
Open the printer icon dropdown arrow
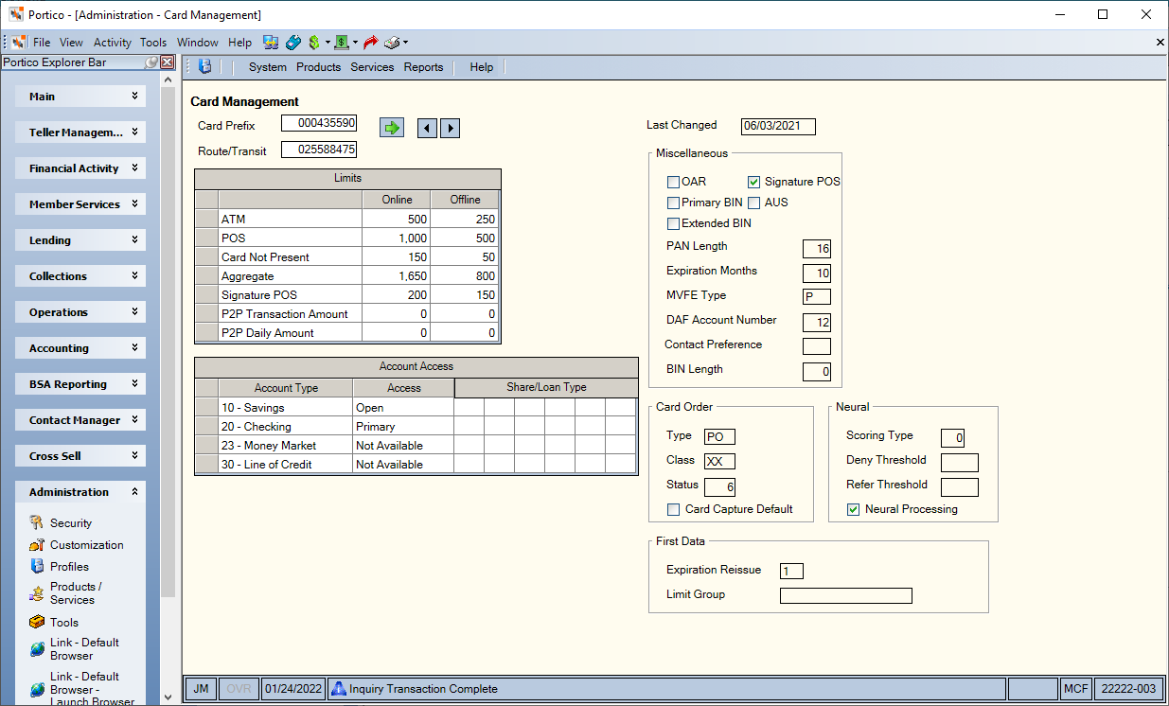[405, 43]
